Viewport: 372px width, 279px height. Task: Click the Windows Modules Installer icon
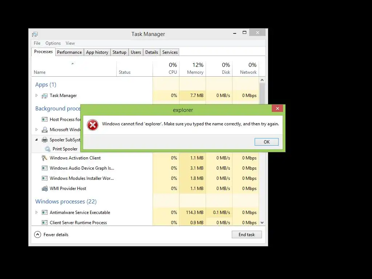[44, 178]
